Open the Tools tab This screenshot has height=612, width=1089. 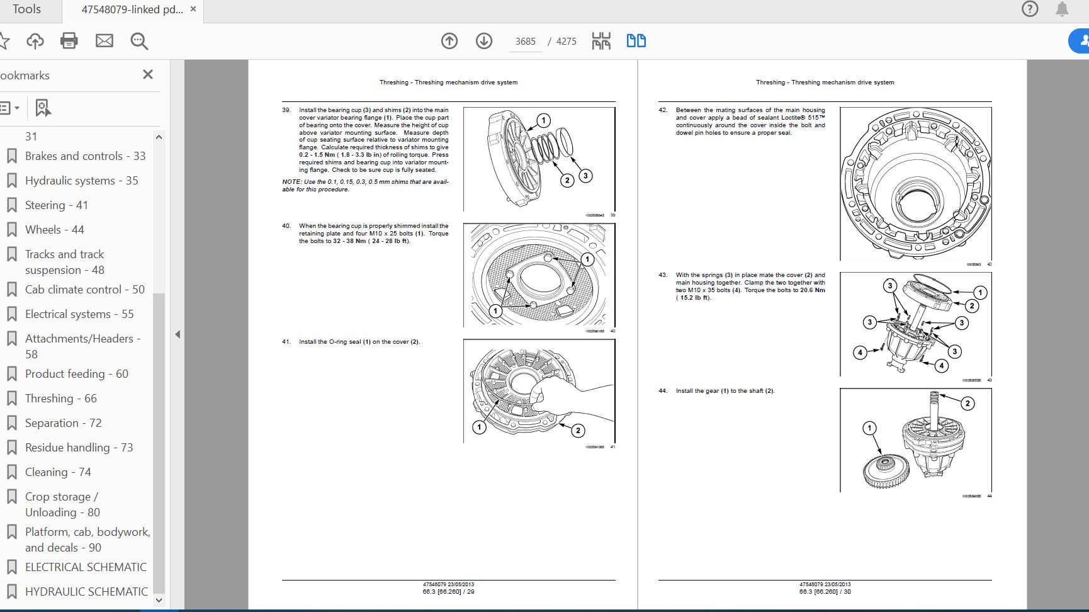click(x=26, y=9)
